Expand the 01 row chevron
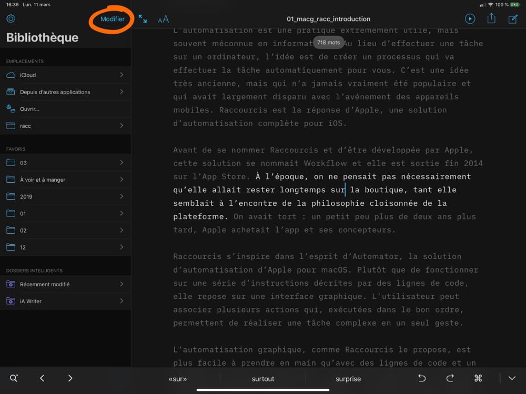 (x=122, y=213)
